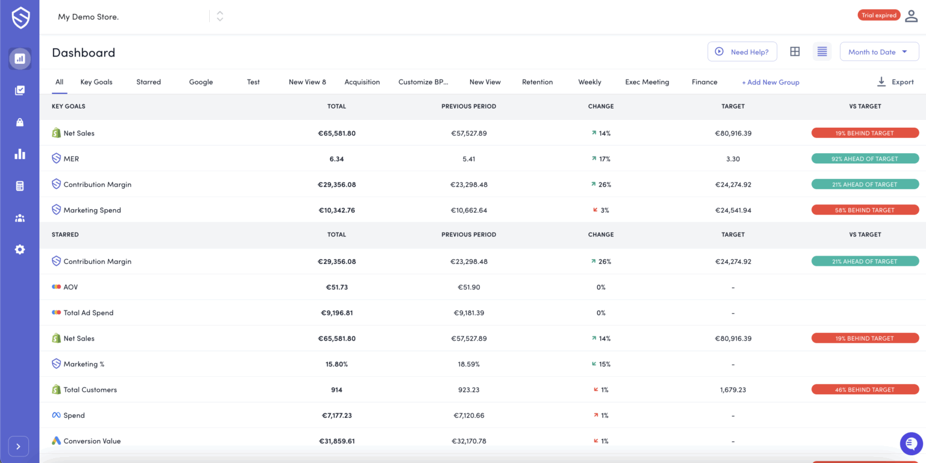
Task: Click the Meta icon next to Spend metric
Action: tap(55, 415)
